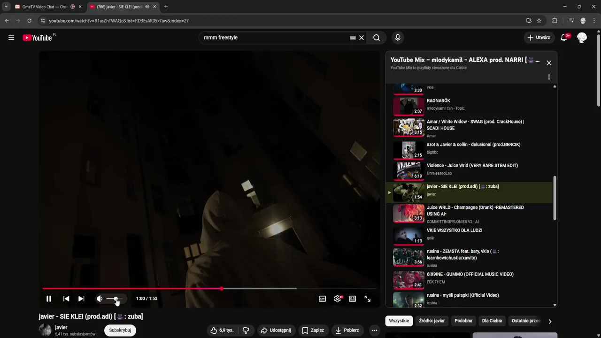The width and height of the screenshot is (601, 338).
Task: Open player settings gear
Action: (338, 299)
